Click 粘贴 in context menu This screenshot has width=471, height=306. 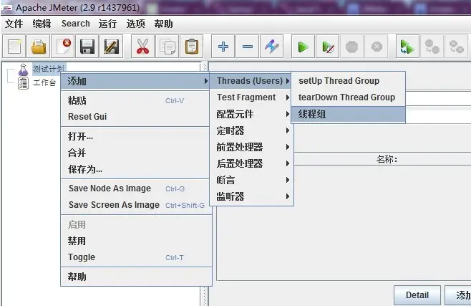(135, 100)
